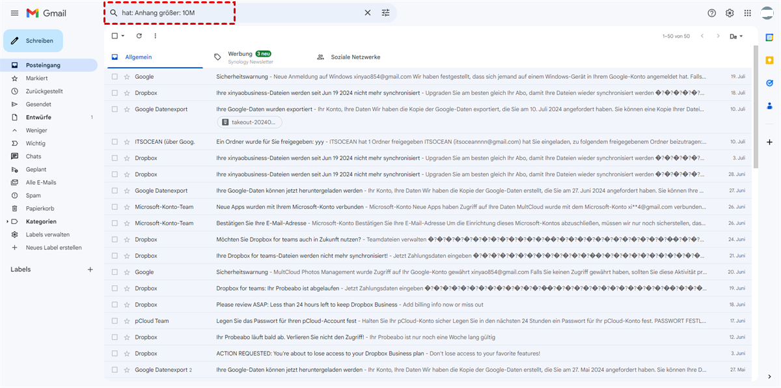Open the Help question mark icon
The height and width of the screenshot is (388, 781).
(711, 13)
